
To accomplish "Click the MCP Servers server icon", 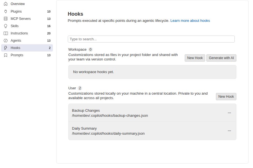I will [6, 19].
